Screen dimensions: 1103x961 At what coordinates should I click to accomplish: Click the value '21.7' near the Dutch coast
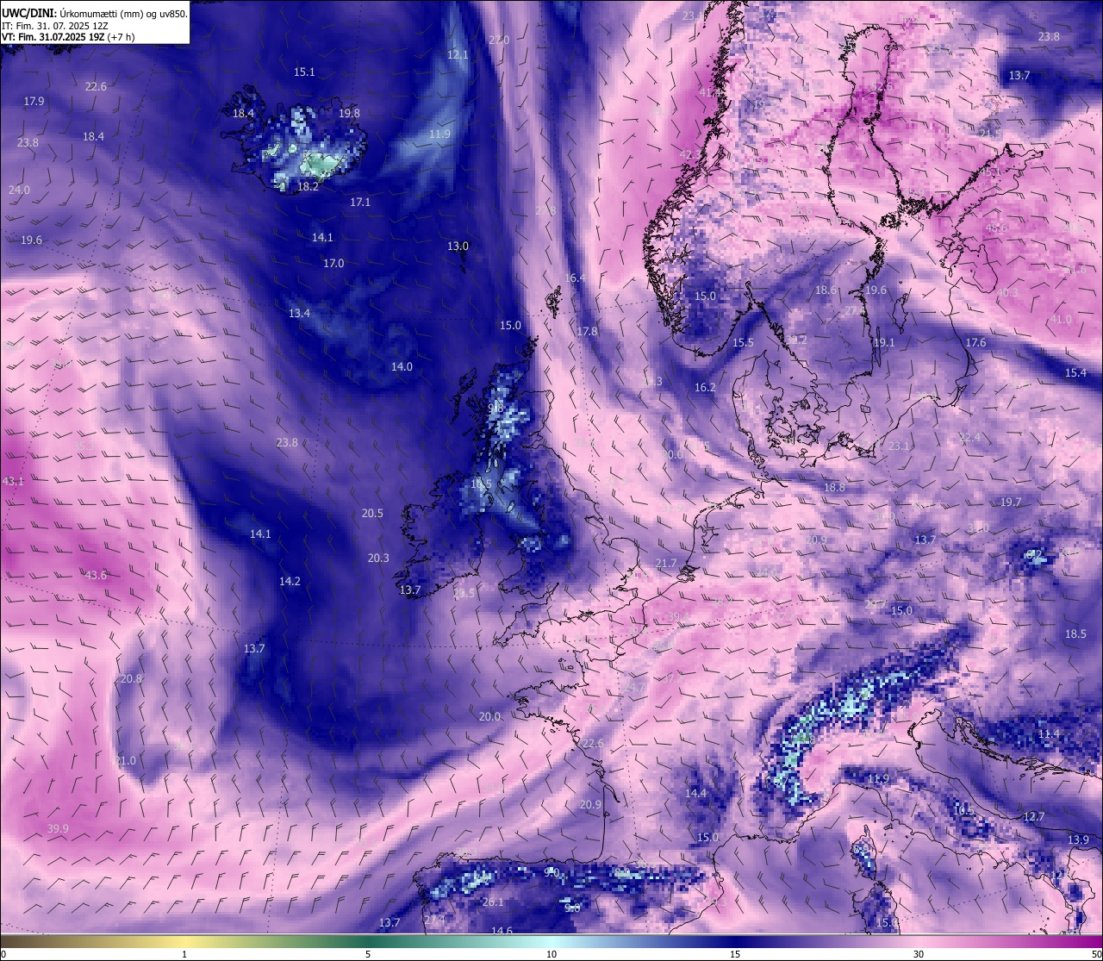pos(665,564)
